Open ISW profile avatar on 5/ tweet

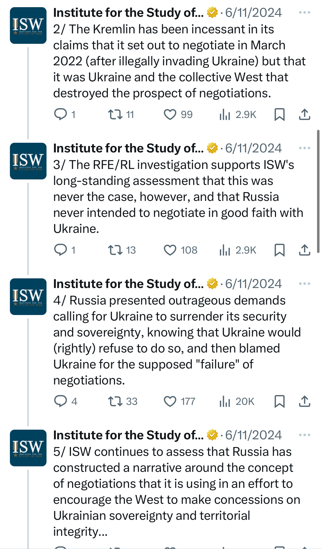[28, 448]
